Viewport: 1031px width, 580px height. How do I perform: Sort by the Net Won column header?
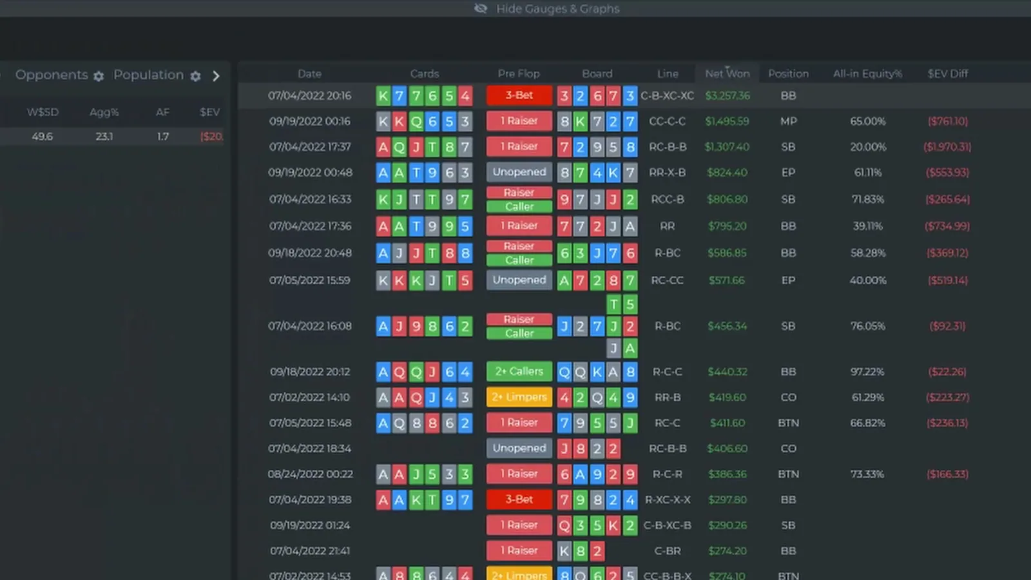point(727,74)
